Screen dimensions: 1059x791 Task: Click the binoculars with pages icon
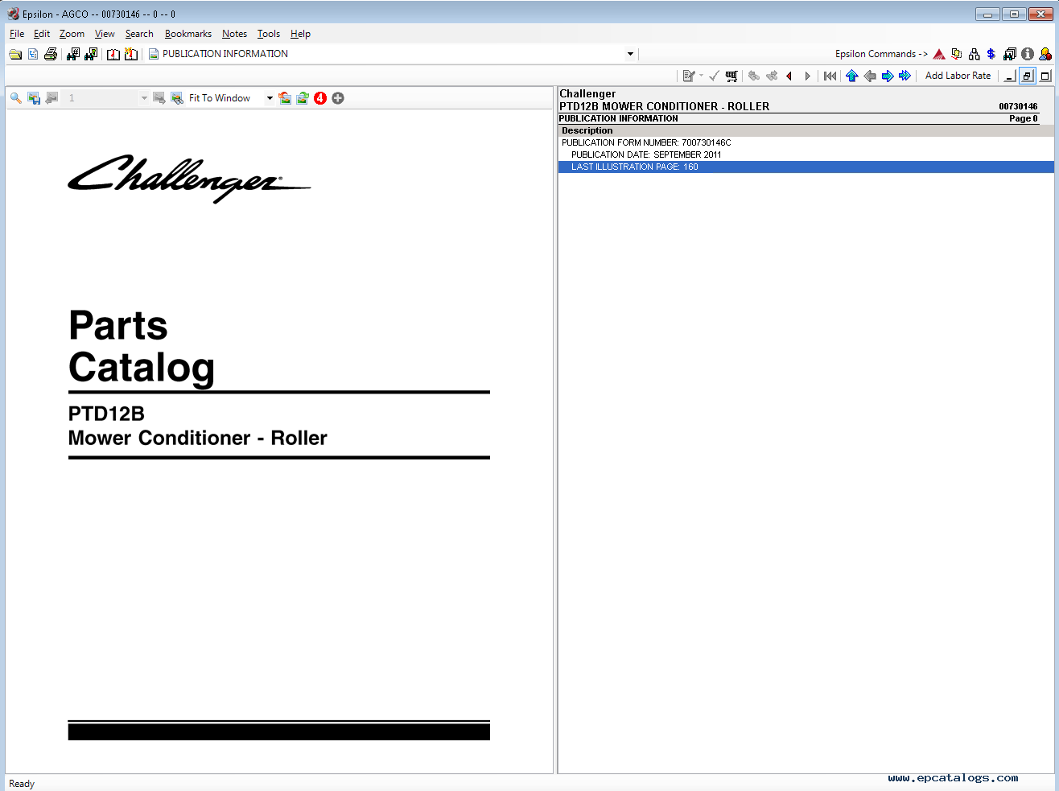click(x=1010, y=54)
